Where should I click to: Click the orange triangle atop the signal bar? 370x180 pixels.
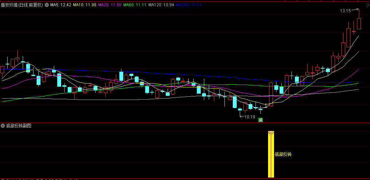coord(271,133)
